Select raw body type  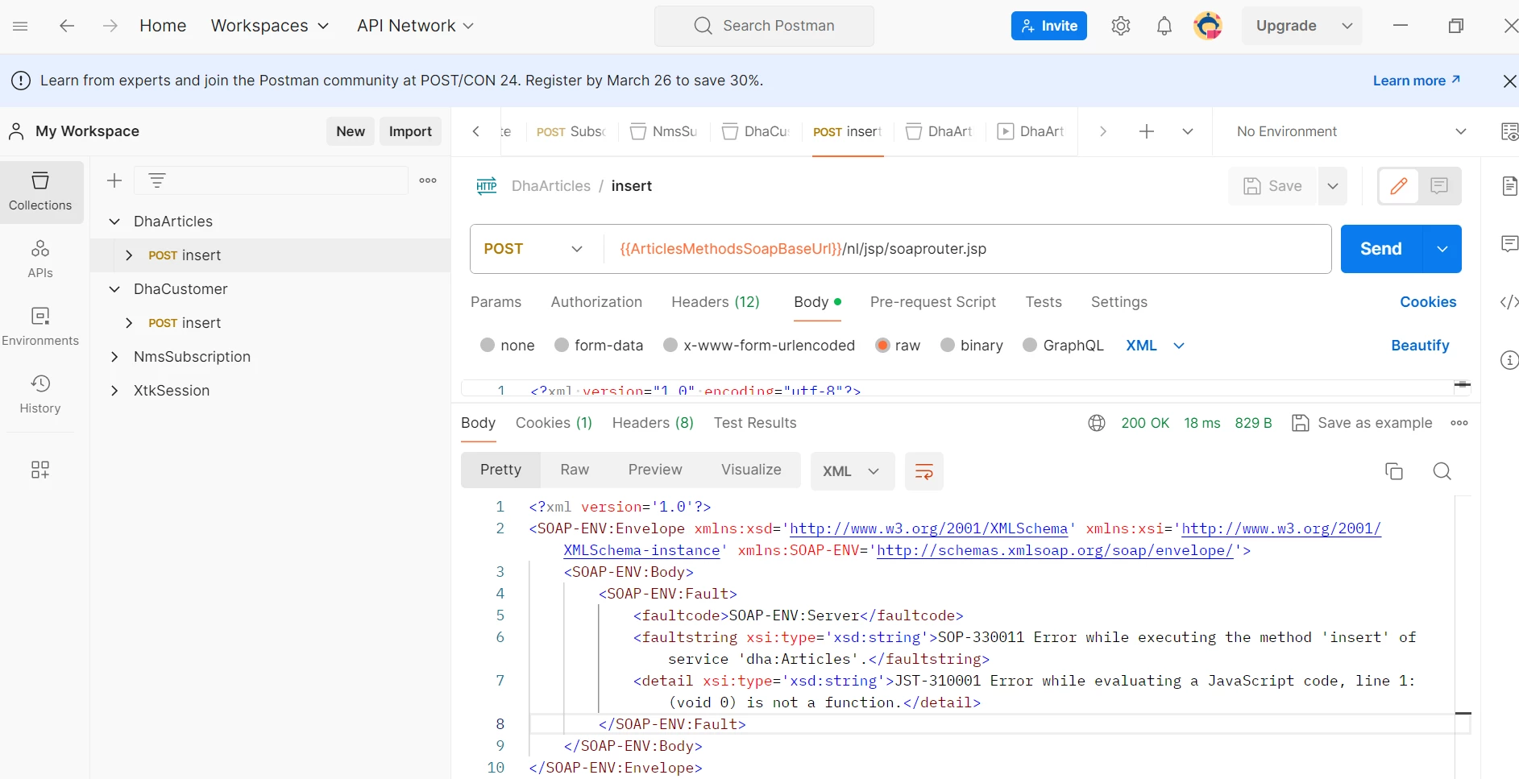(x=883, y=345)
